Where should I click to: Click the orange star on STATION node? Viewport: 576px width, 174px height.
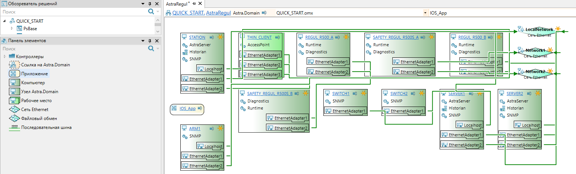(220, 37)
